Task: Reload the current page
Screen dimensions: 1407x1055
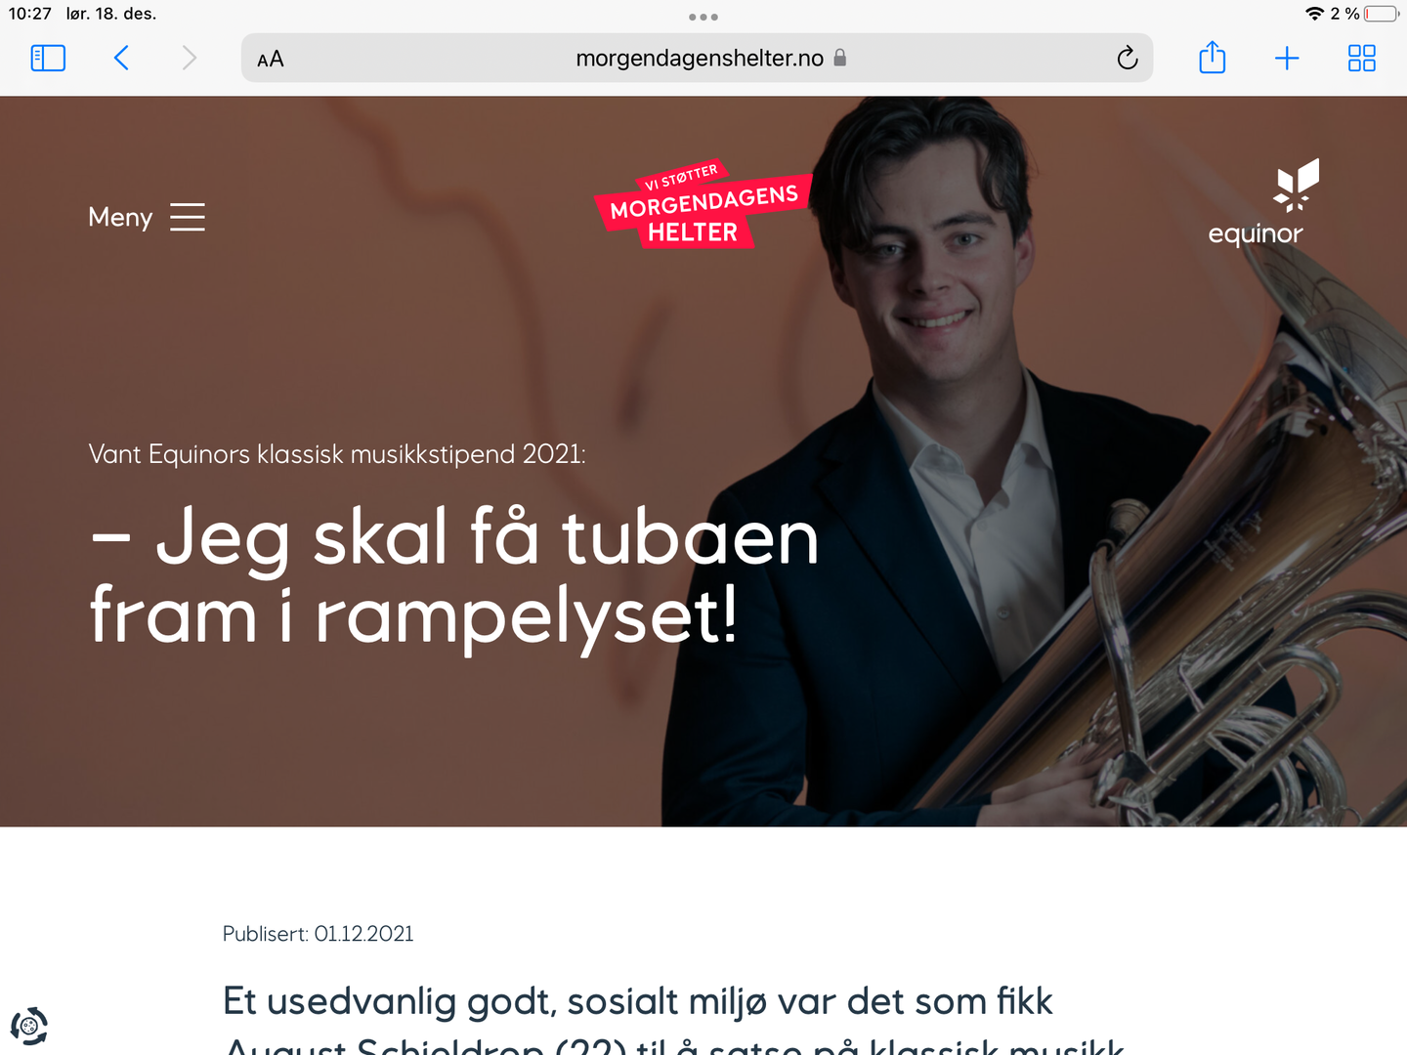Action: tap(1128, 59)
